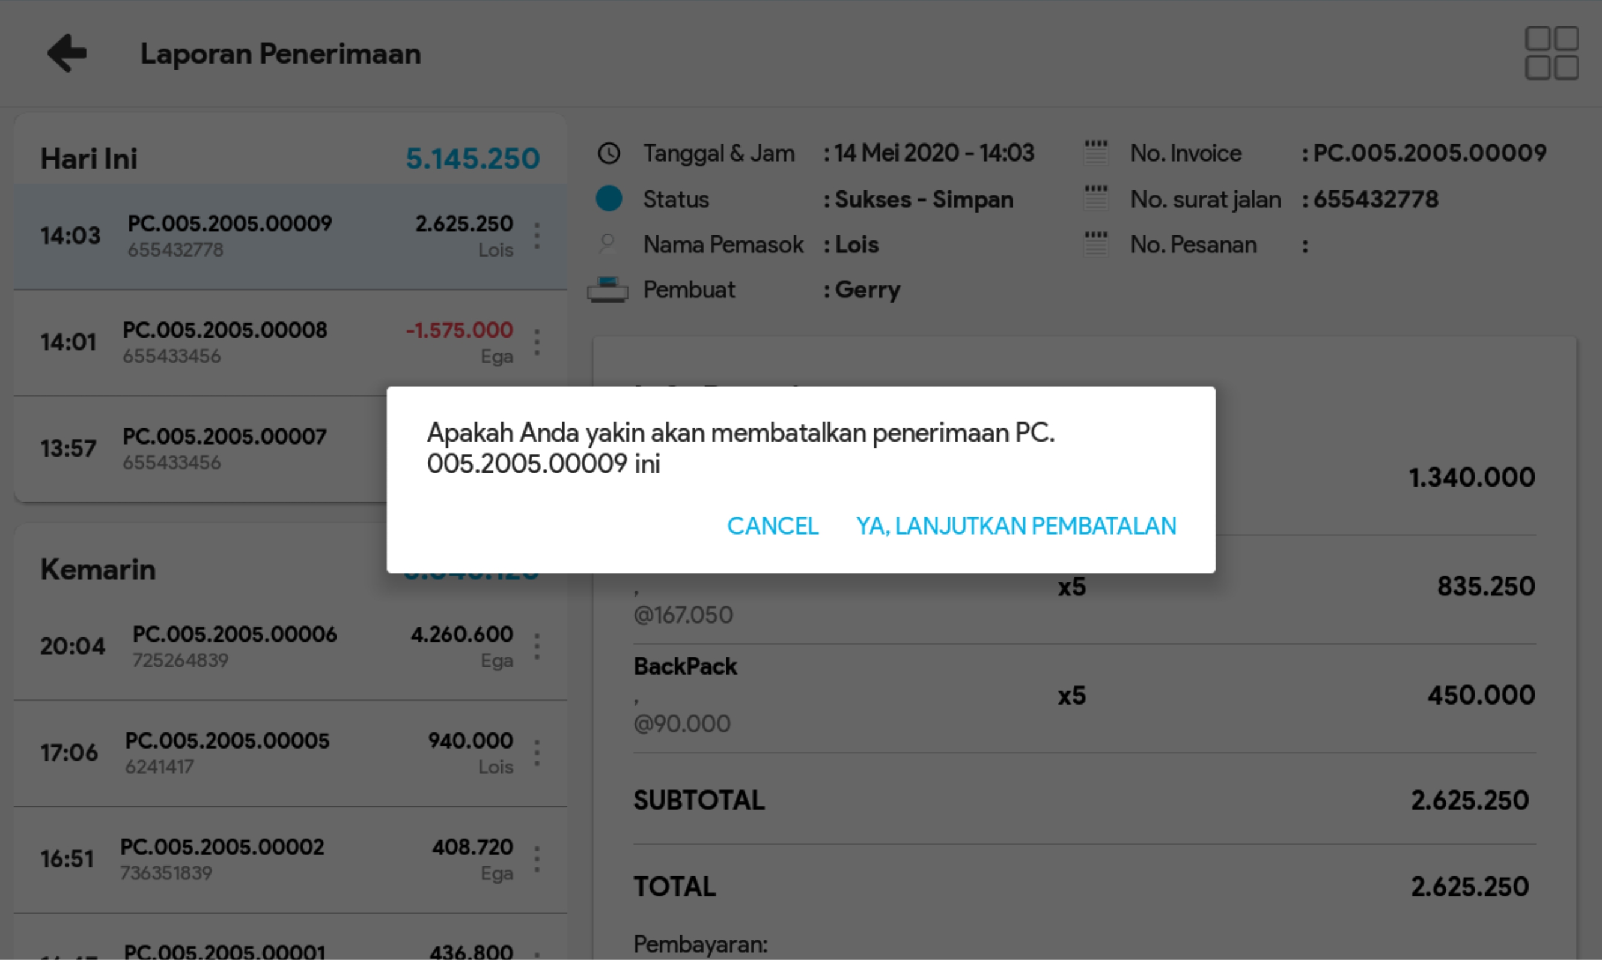Open three-dot menu for PC.005.2005.00002
1602x960 pixels.
[x=537, y=859]
